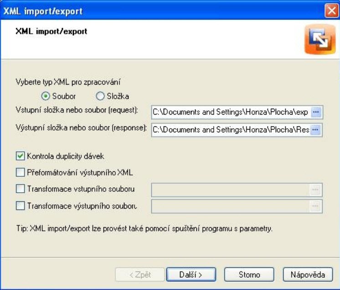
Task: Click the browse button for output response path
Action: point(315,130)
